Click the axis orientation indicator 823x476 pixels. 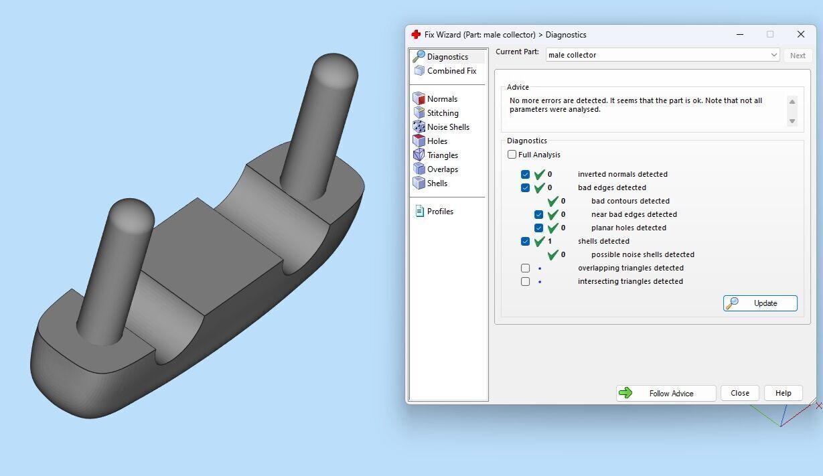tap(787, 414)
